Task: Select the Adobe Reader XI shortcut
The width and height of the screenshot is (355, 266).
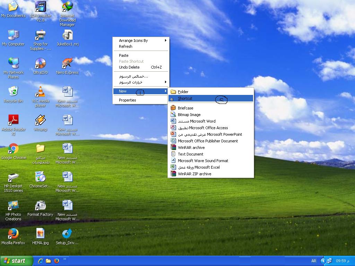Action: point(14,125)
